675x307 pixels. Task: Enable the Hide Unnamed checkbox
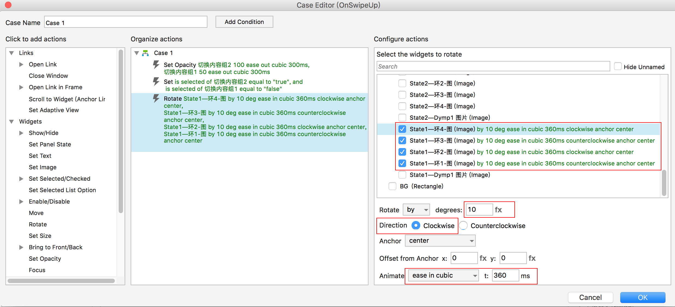click(618, 67)
